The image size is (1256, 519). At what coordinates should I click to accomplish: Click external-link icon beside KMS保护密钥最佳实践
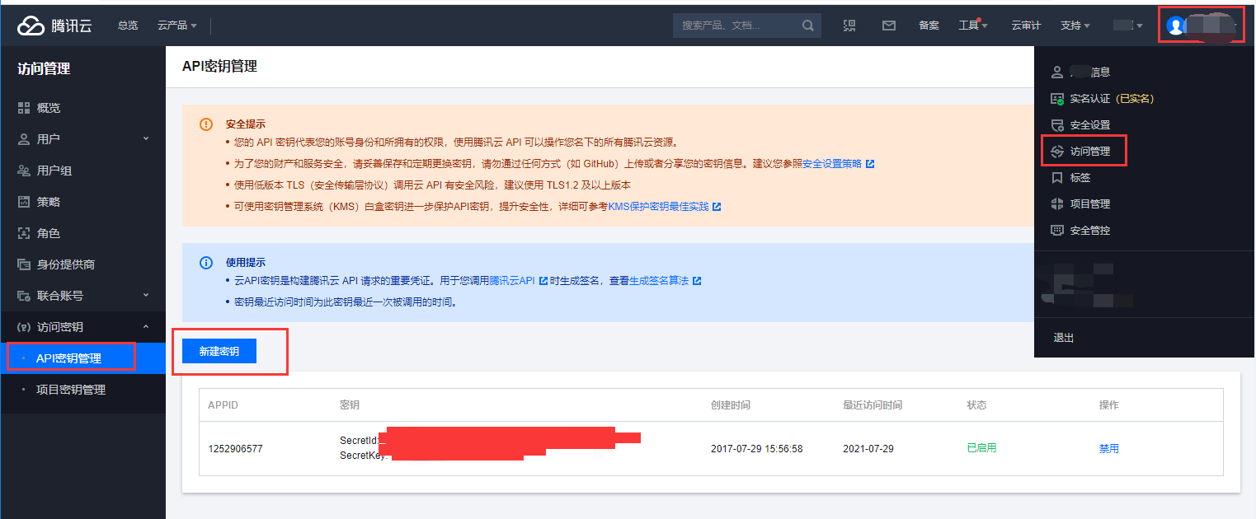(717, 207)
